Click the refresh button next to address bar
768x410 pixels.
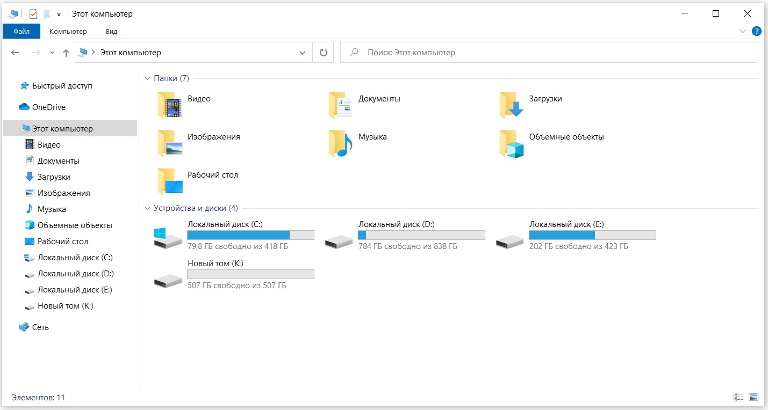tap(323, 53)
